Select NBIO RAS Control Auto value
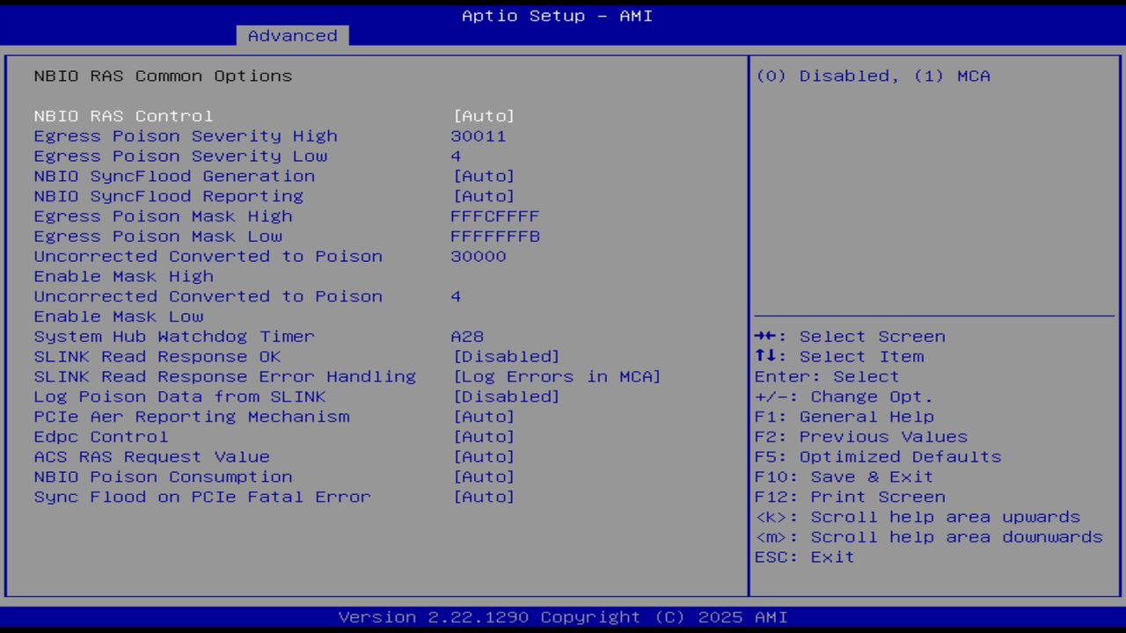1126x633 pixels. pos(484,116)
